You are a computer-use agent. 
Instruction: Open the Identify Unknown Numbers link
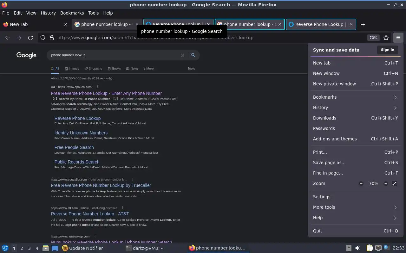coord(81,133)
